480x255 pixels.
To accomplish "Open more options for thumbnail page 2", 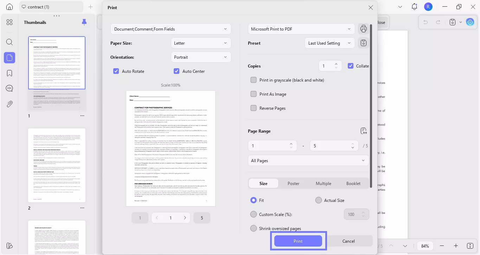I will click(82, 208).
